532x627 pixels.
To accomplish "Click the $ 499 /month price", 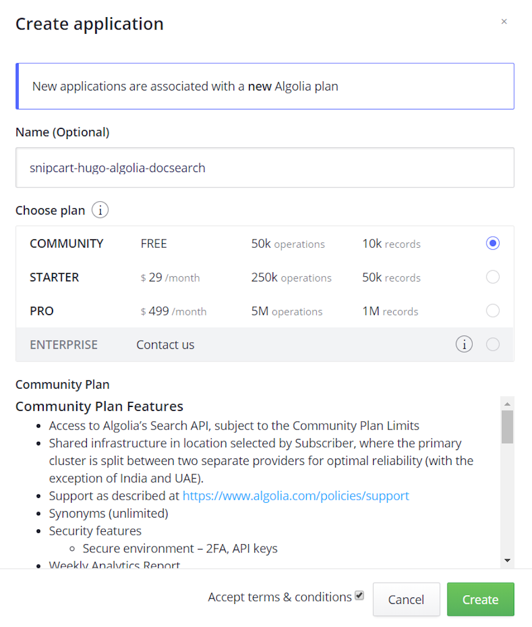I will 173,311.
